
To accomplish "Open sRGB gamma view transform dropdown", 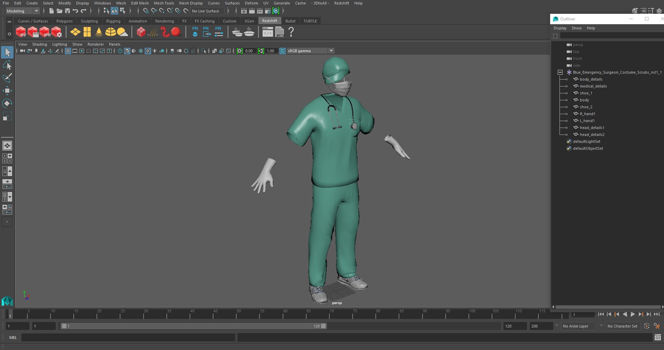I will [310, 51].
